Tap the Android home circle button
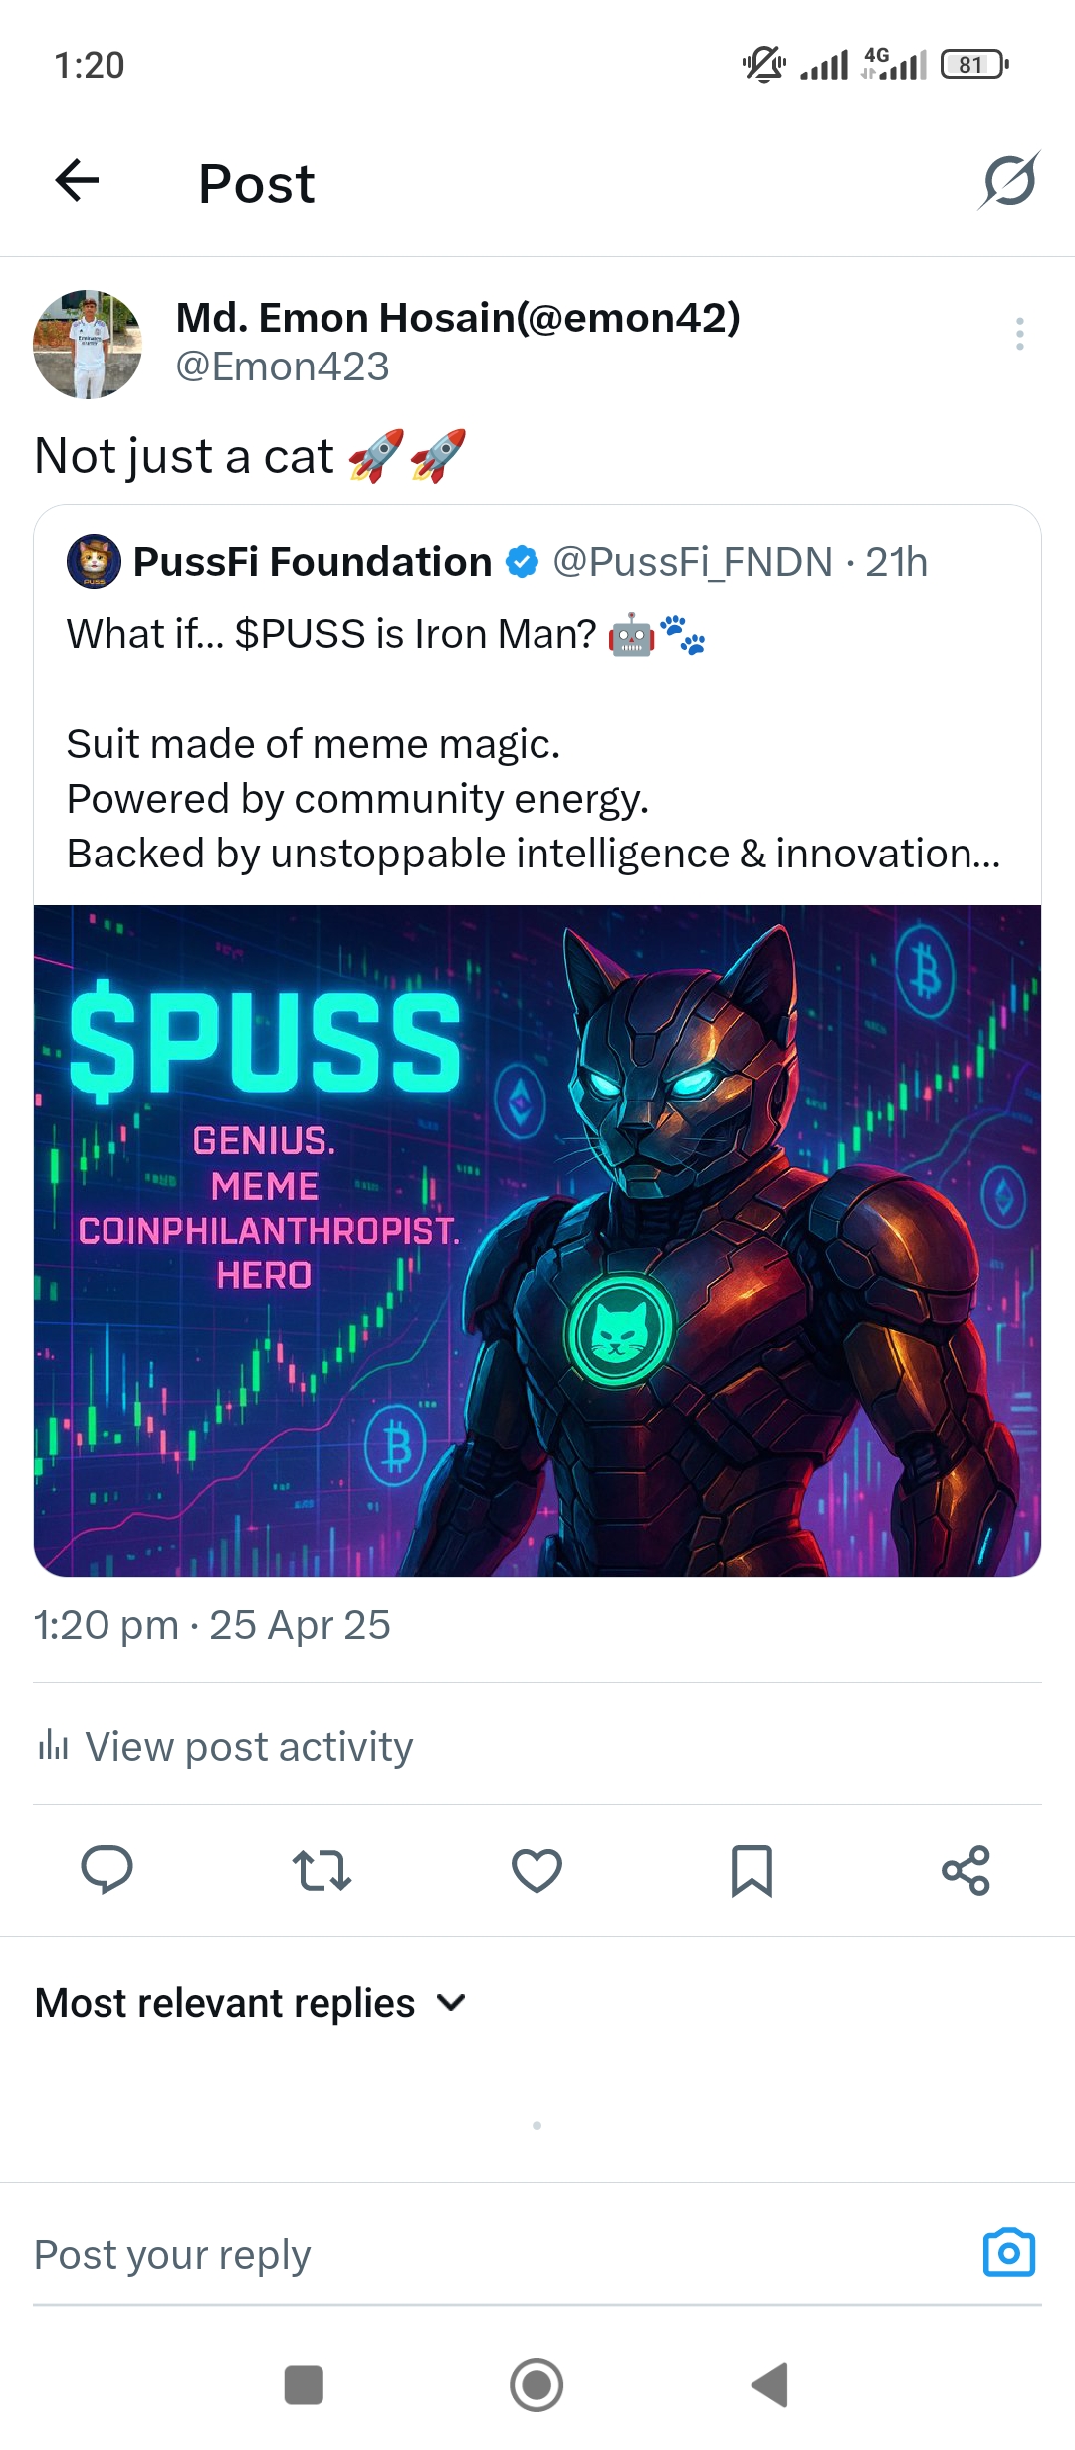1075x2450 pixels. 537,2385
